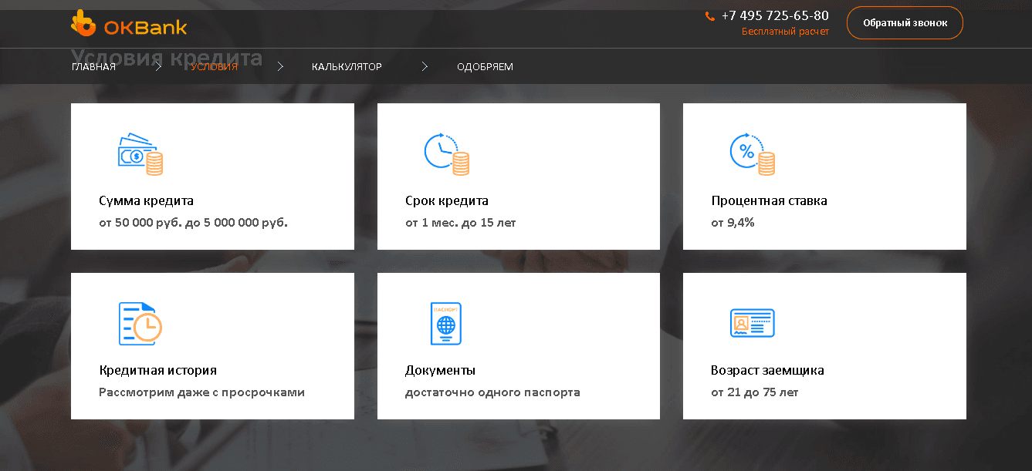Click the arrow between УСЛОВИЯ and КАЛЬКУЛЯТОР

point(280,66)
